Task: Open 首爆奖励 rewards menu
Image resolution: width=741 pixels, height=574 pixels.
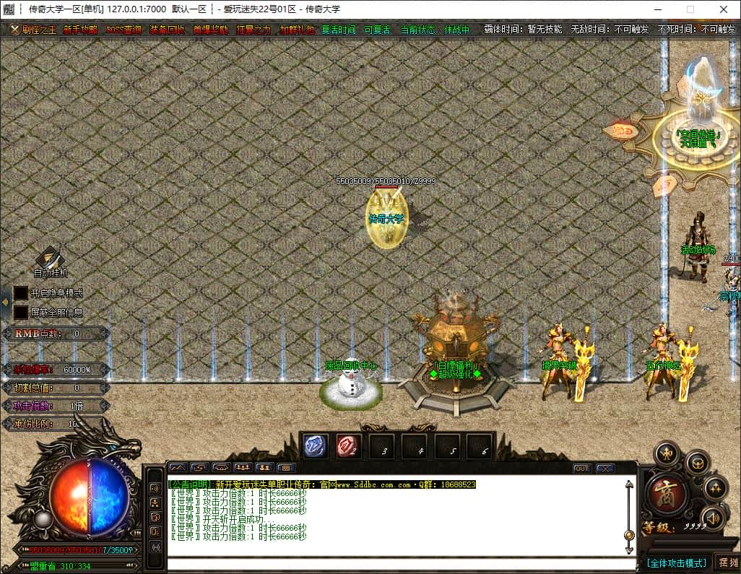Action: click(x=210, y=30)
